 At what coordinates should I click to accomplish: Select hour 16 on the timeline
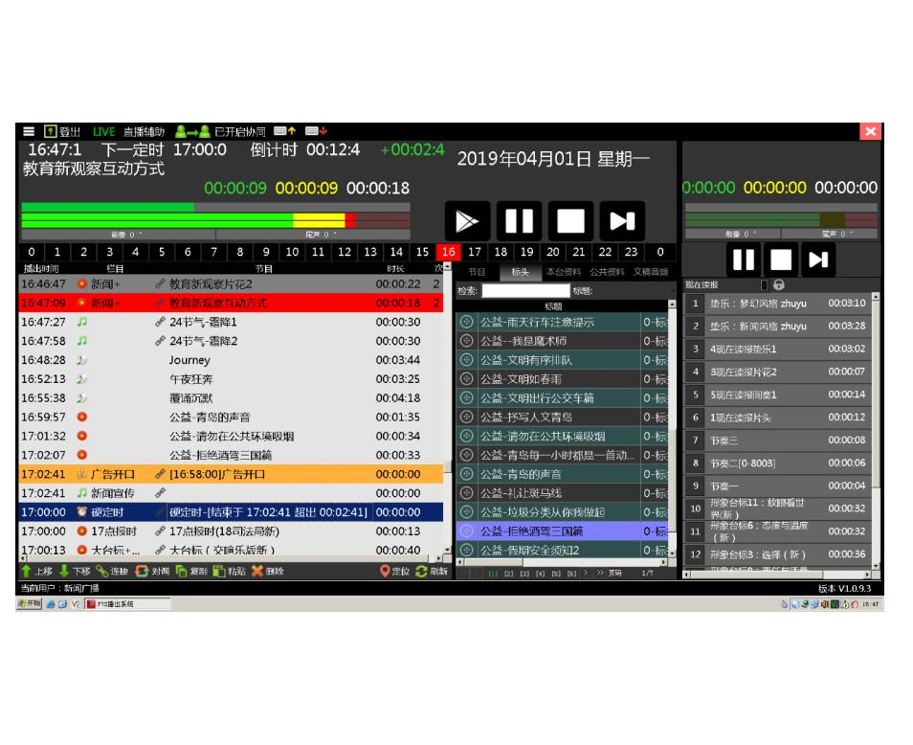(x=448, y=252)
